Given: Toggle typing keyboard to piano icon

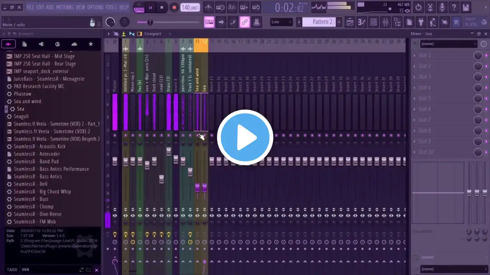Looking at the screenshot, I should click(209, 22).
